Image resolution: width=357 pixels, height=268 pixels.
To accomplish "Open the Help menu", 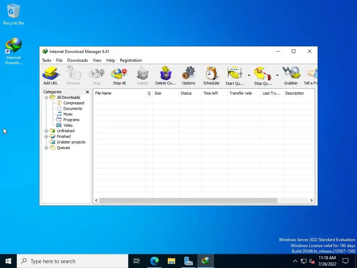I will (x=111, y=60).
